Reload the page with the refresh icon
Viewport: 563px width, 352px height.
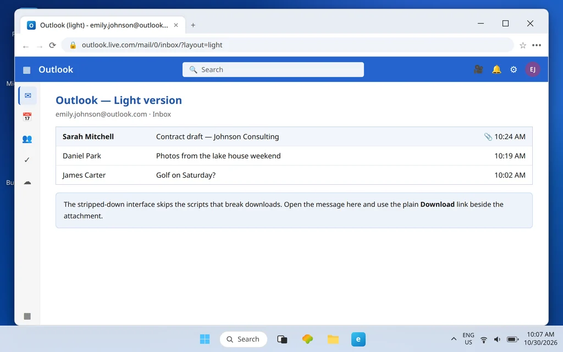(52, 45)
